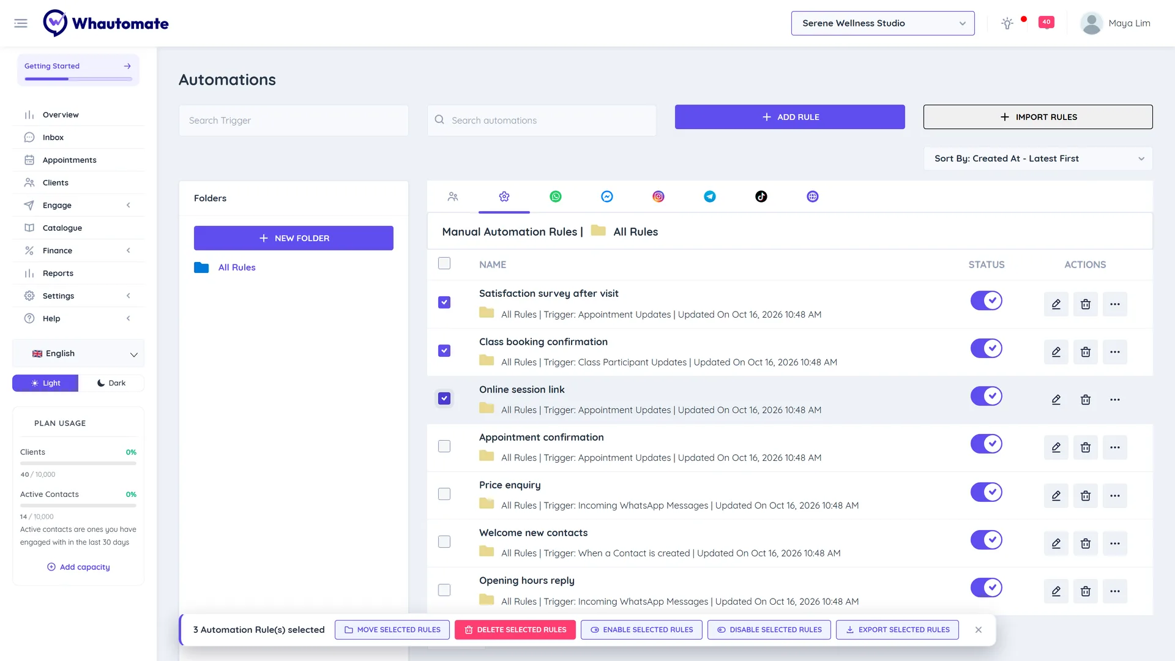Create a folder with NEW FOLDER button
1175x661 pixels.
tap(294, 238)
